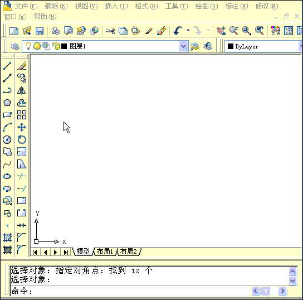Select the Construction Line tool
Screen dimensions: 303x300
[x=7, y=78]
